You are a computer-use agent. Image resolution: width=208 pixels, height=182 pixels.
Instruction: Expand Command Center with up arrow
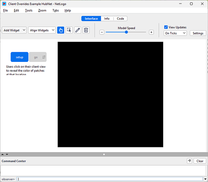tap(3, 154)
